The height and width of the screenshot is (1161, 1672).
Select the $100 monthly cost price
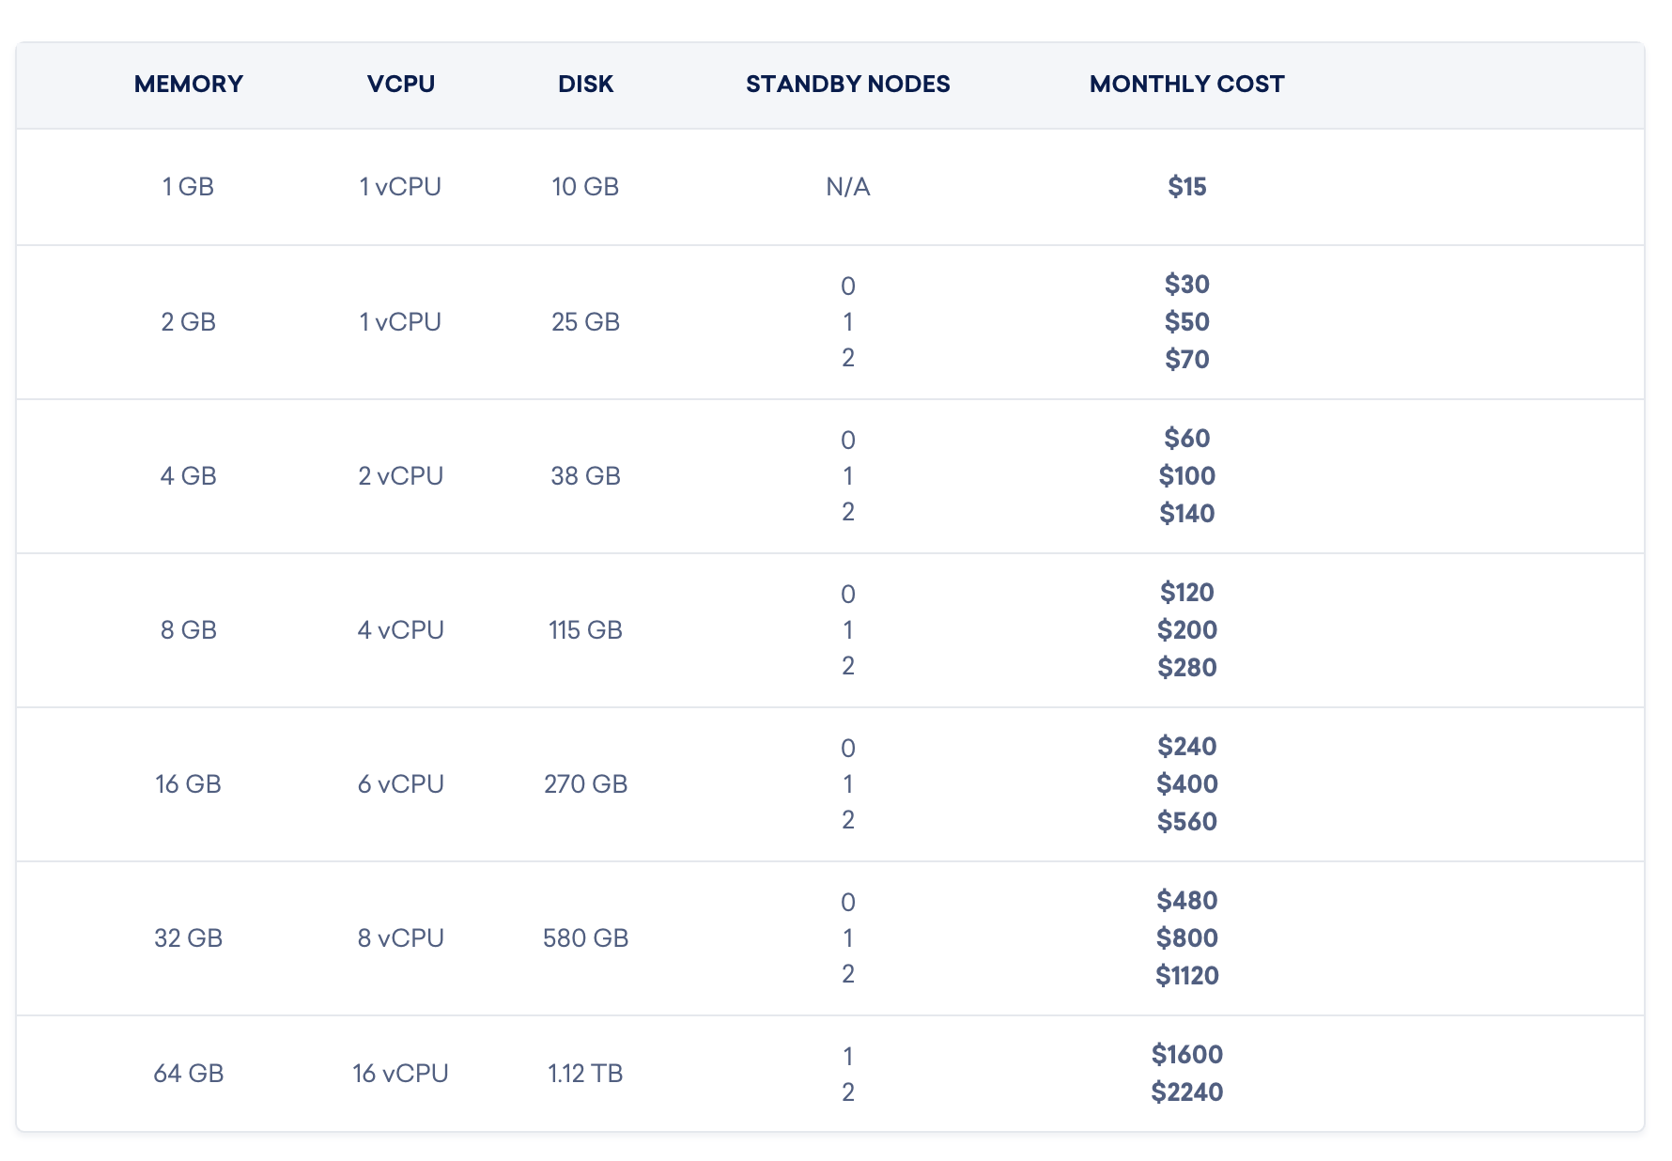1186,475
